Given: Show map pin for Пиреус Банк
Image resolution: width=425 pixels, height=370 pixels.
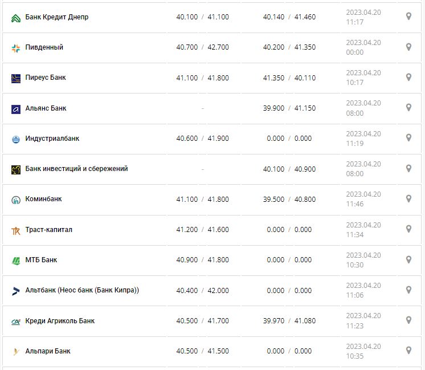Looking at the screenshot, I should click(408, 77).
